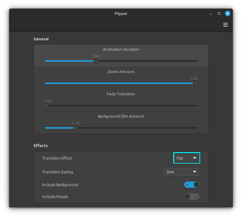Screen dimensions: 242x217
Task: Click the Flipper title bar text
Action: point(121,13)
